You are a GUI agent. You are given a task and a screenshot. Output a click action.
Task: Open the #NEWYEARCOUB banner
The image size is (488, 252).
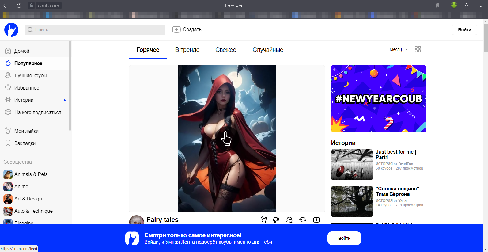tap(378, 99)
